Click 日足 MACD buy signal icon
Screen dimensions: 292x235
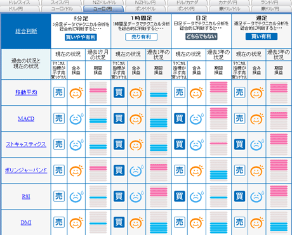point(180,118)
